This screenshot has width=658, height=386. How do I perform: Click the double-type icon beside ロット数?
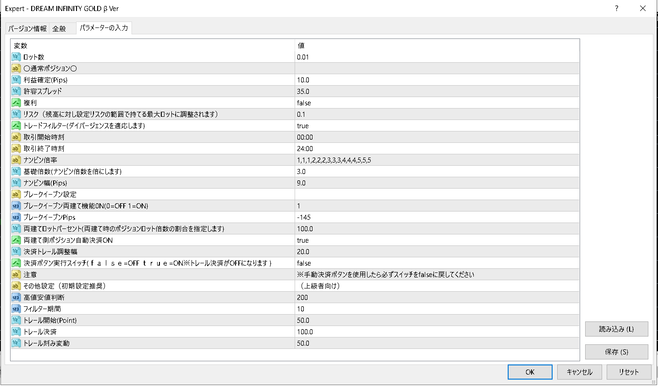(16, 57)
